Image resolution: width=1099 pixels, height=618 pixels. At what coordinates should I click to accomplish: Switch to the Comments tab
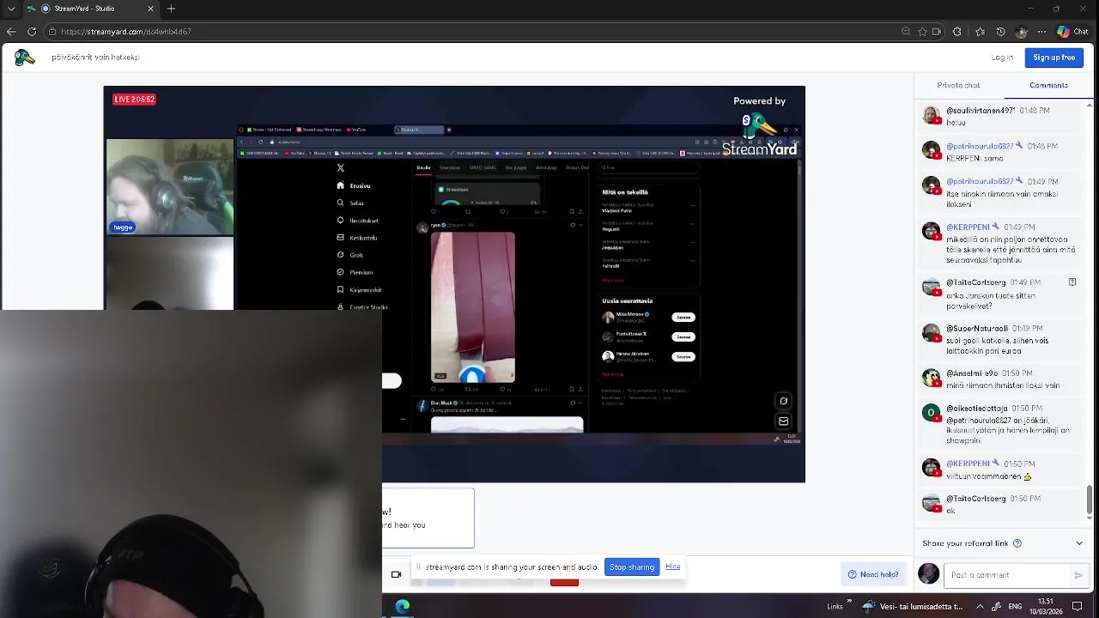[x=1048, y=85]
